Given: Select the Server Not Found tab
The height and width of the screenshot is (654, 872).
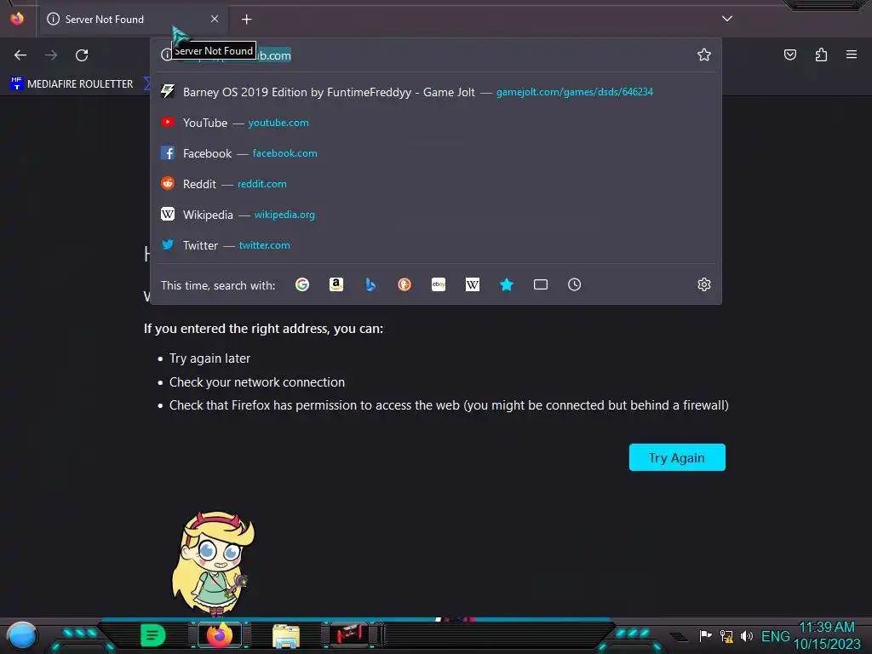Looking at the screenshot, I should [x=134, y=20].
